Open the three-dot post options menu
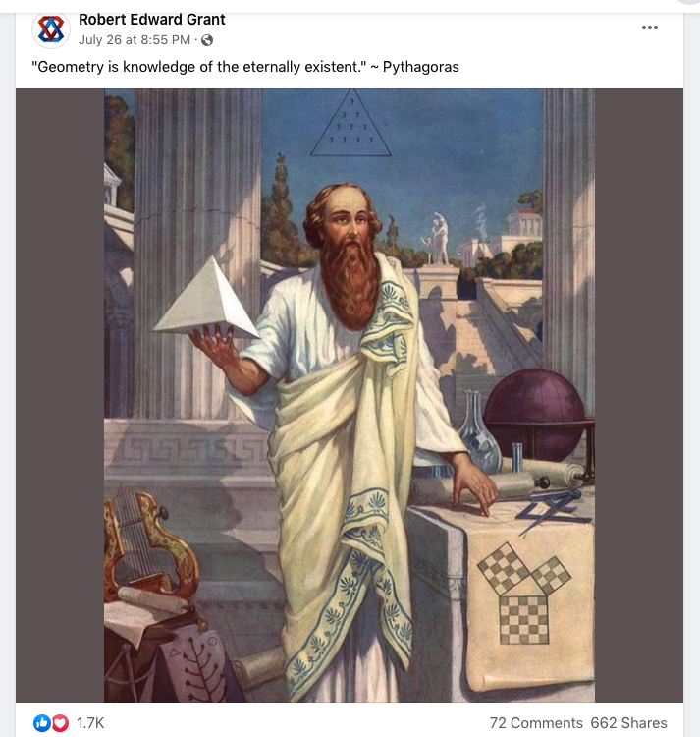 click(649, 28)
